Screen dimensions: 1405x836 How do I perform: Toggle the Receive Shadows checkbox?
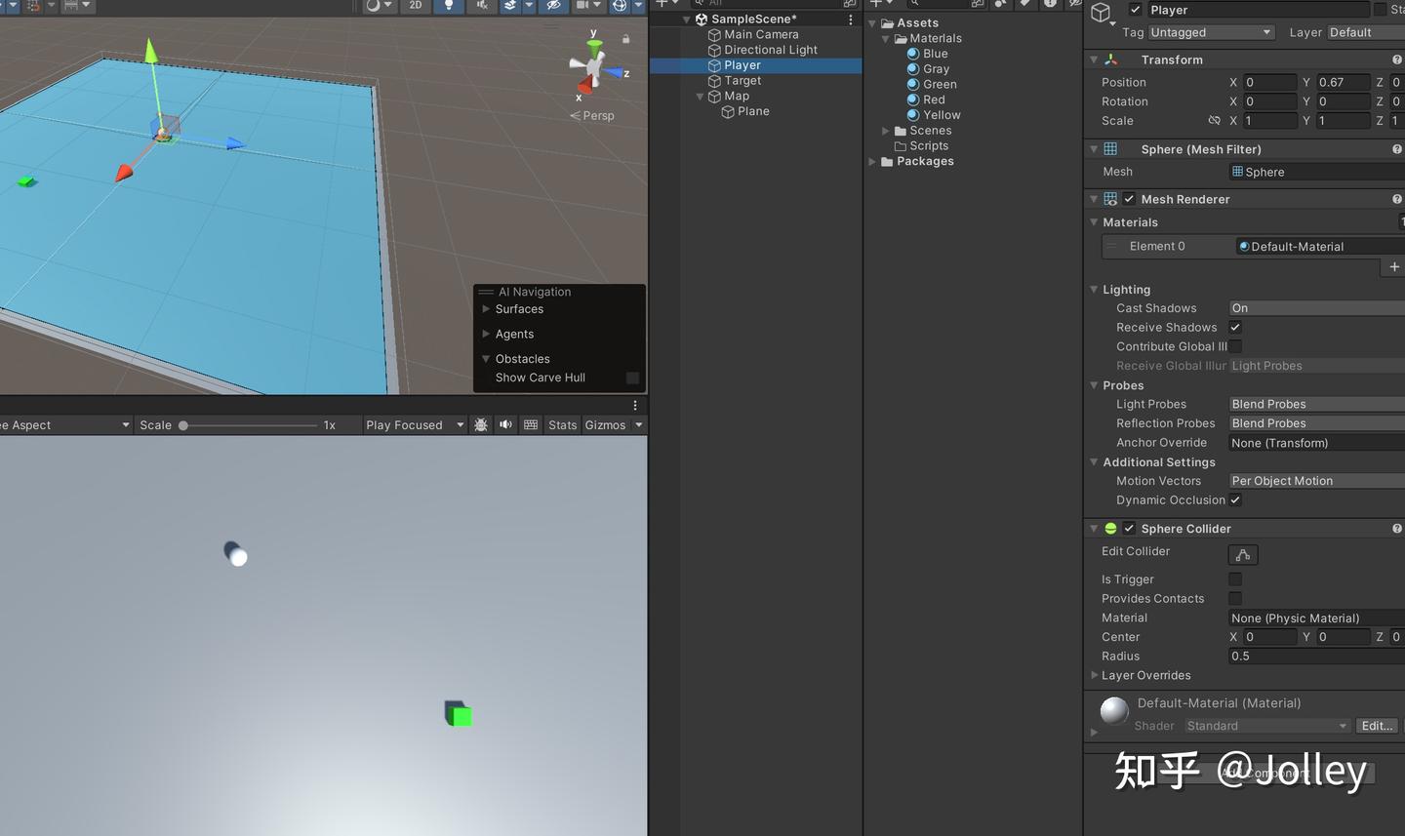pos(1235,327)
